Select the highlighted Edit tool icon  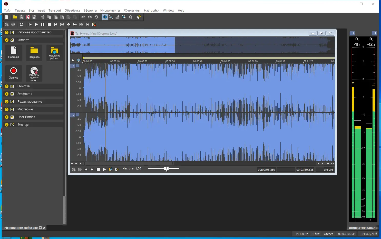pyautogui.click(x=105, y=17)
